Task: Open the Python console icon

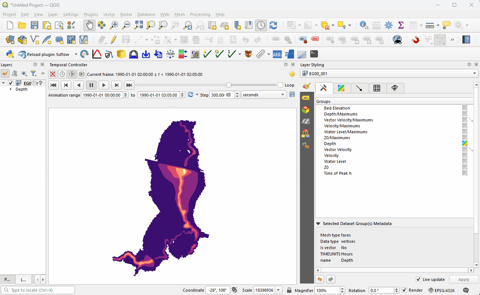Action: coord(10,54)
